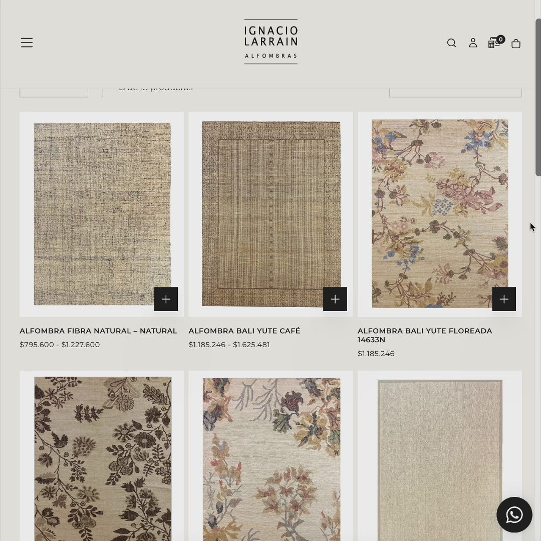Open the sort dropdown box at top right

click(x=455, y=92)
